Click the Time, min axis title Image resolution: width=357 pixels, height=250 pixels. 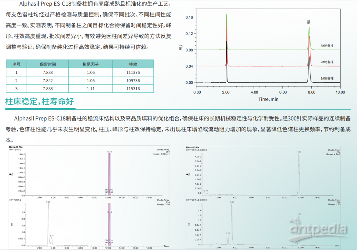[x=268, y=99]
